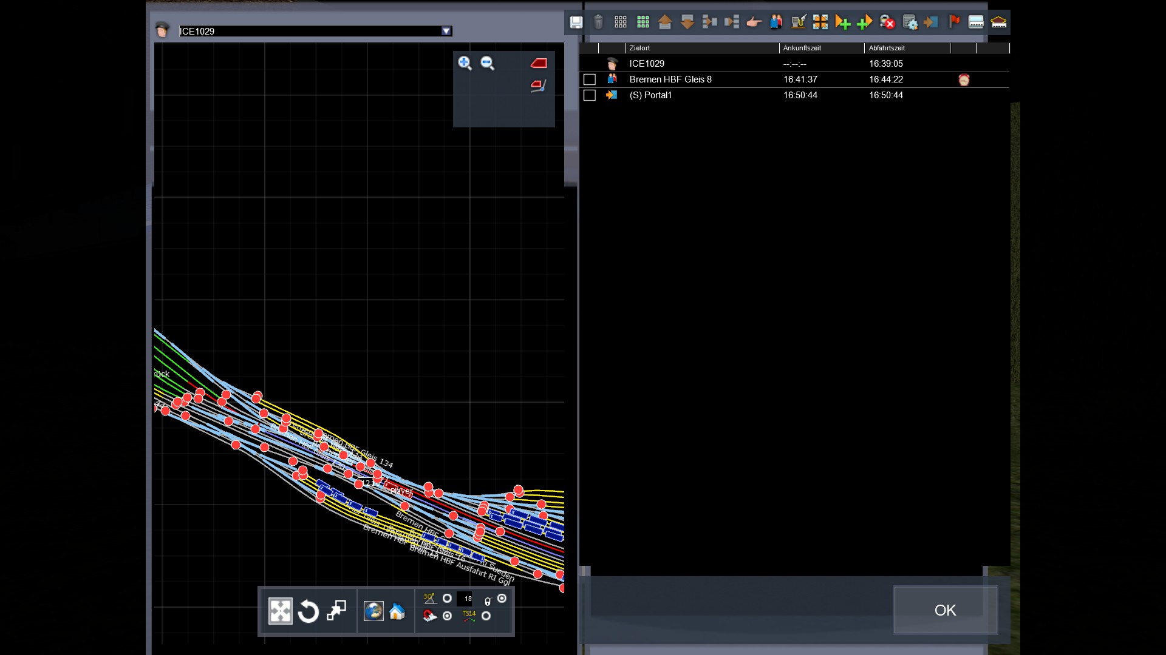Click the fuel pump refuel instruction icon

[x=798, y=22]
